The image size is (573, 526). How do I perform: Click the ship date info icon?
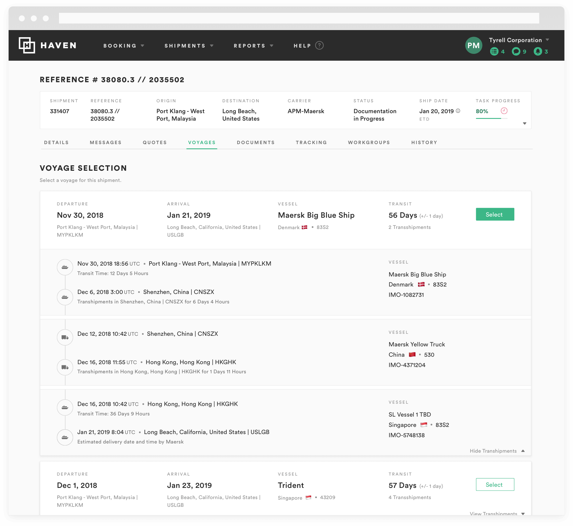coord(458,111)
